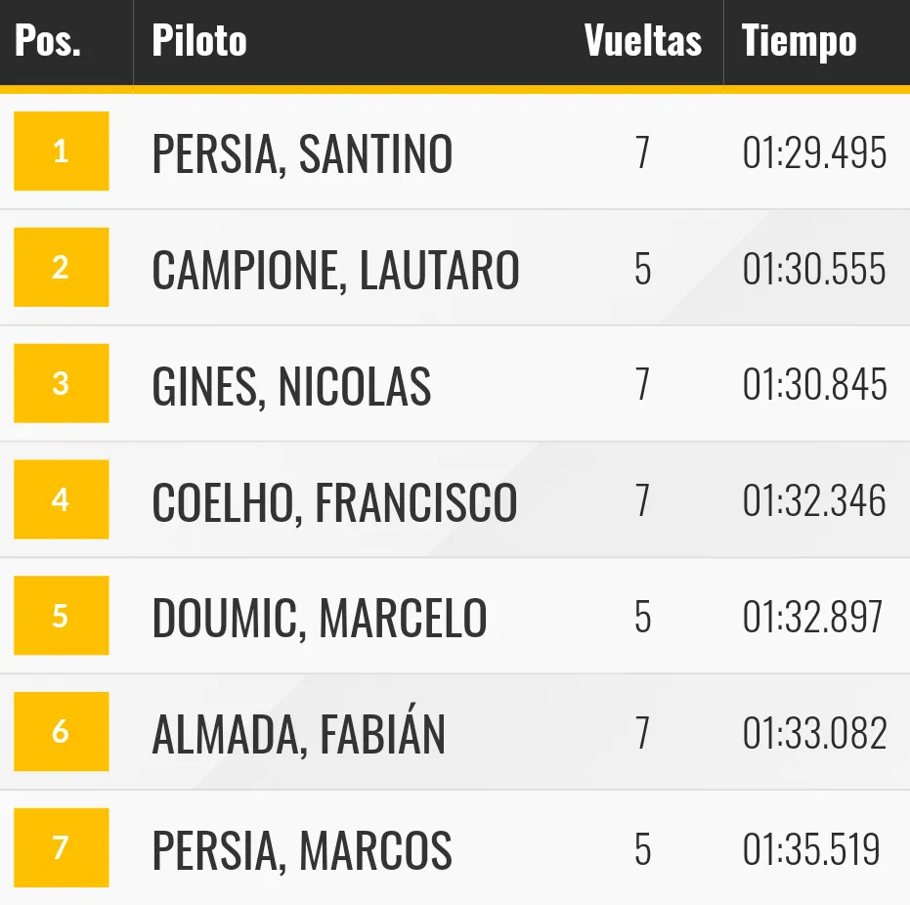The height and width of the screenshot is (905, 910).
Task: Select the time 01:33.082
Action: (x=814, y=734)
